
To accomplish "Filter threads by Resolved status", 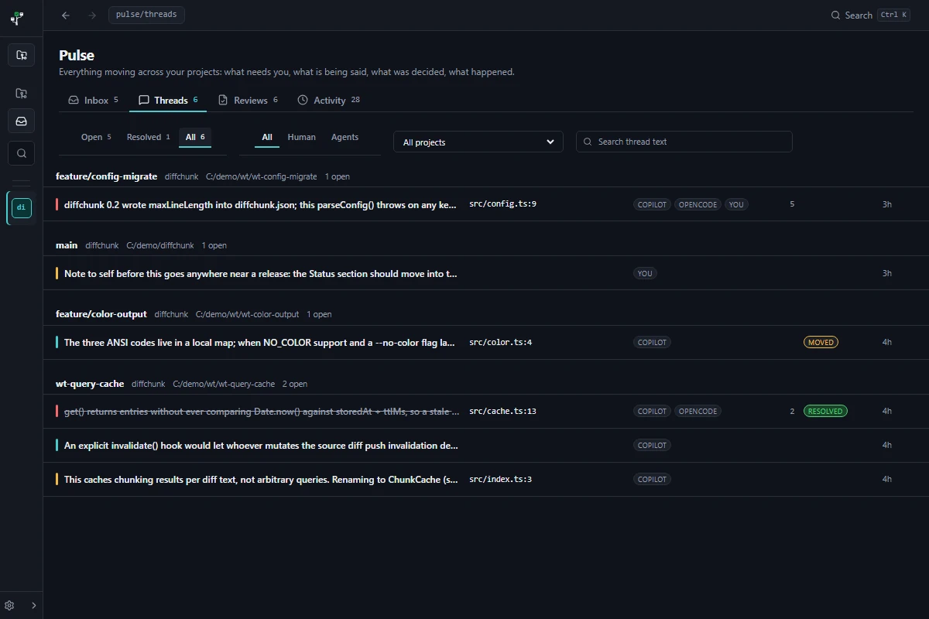I will (148, 137).
